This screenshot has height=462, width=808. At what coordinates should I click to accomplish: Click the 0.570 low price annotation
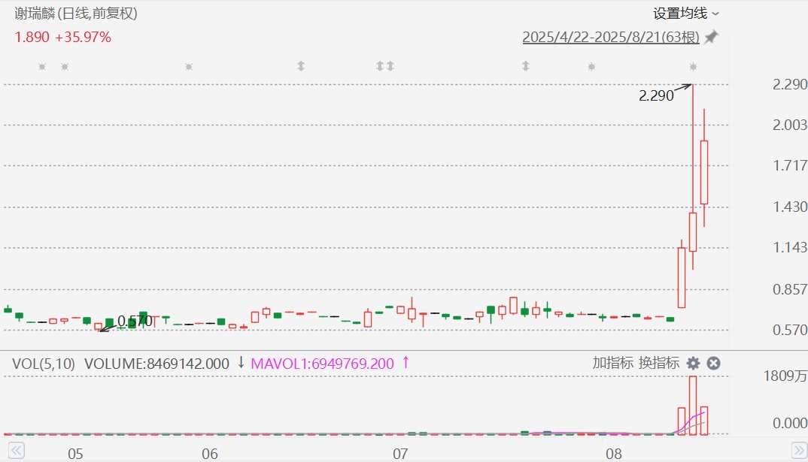[x=135, y=321]
